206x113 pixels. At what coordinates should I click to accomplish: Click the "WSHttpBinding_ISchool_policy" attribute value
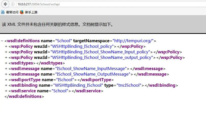(82, 47)
